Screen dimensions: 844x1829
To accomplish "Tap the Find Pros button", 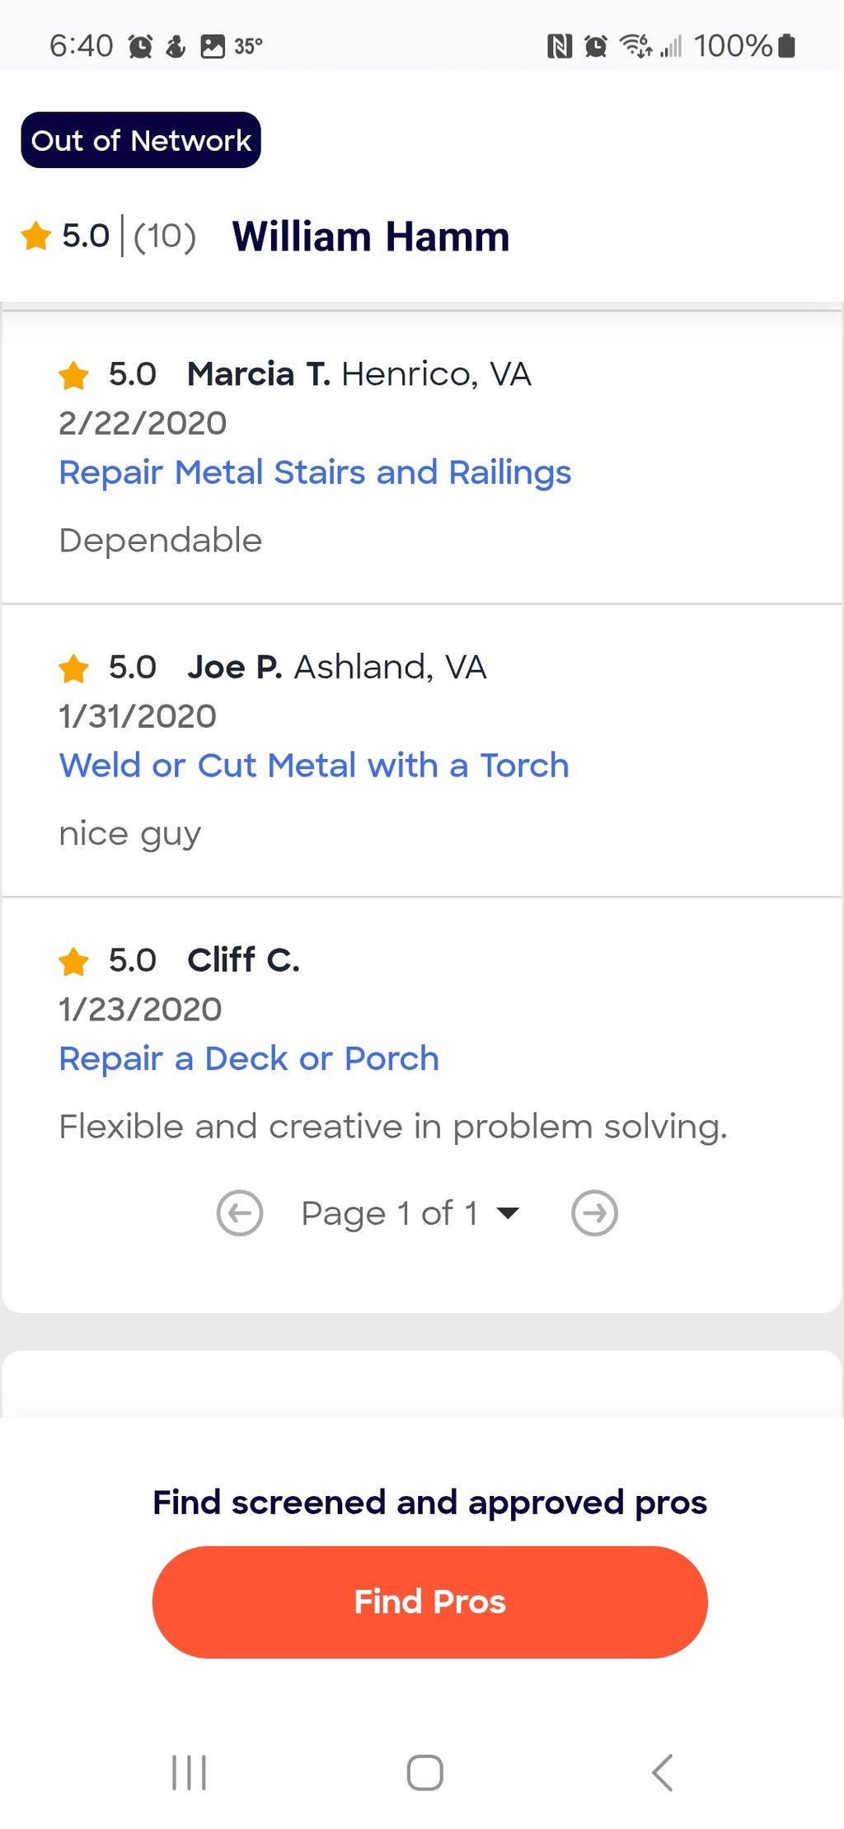I will click(x=429, y=1602).
